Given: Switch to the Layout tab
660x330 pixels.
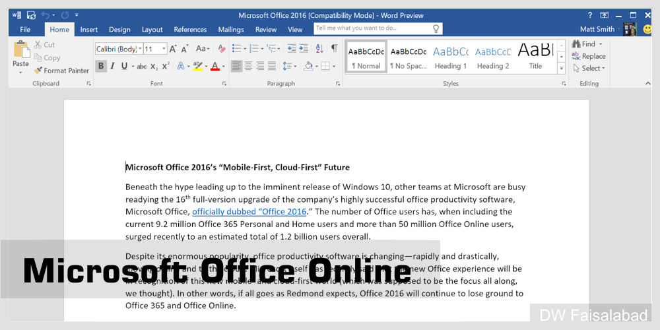Looking at the screenshot, I should click(152, 30).
